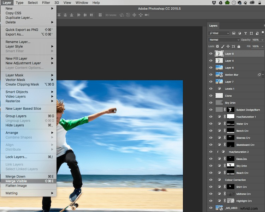265x212 pixels.
Task: Choose Create Clipping Mask entry
Action: tap(28, 84)
